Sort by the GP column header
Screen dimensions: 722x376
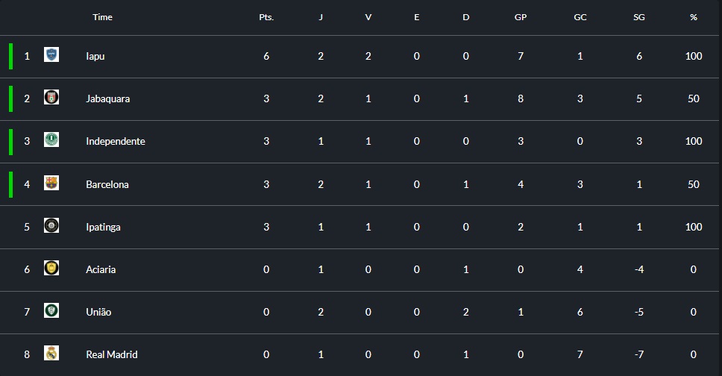(x=521, y=17)
